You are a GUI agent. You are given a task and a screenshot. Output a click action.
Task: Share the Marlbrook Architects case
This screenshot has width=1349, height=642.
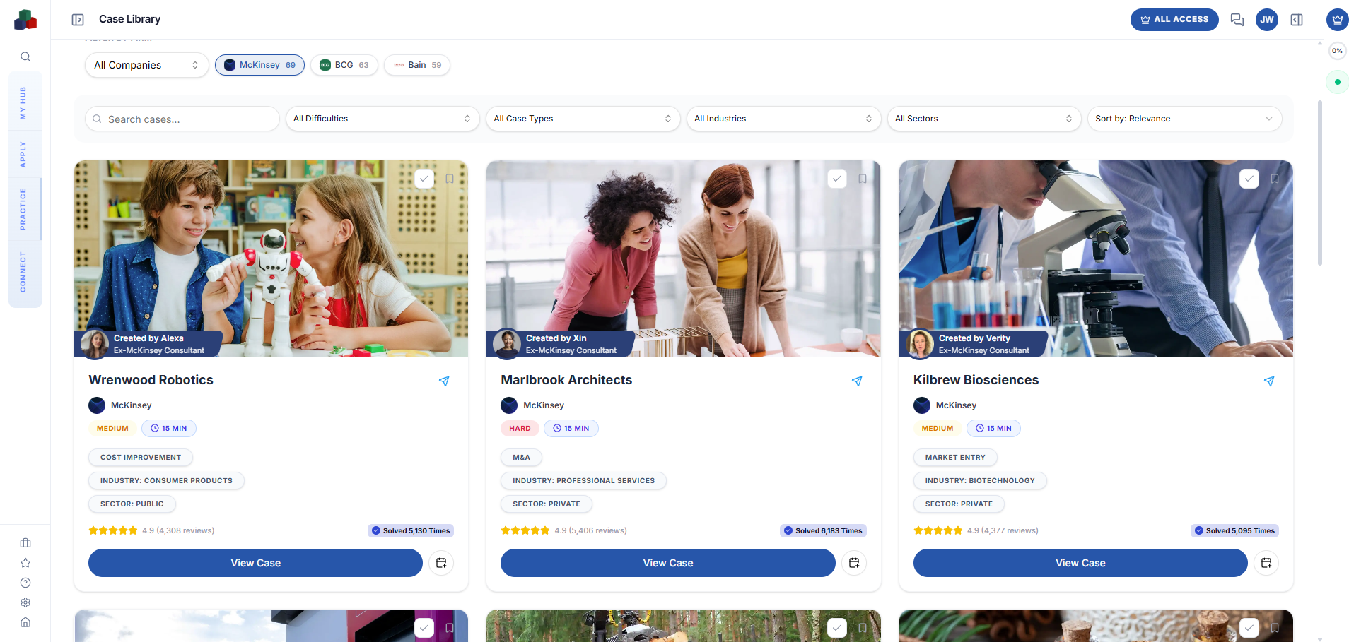857,381
